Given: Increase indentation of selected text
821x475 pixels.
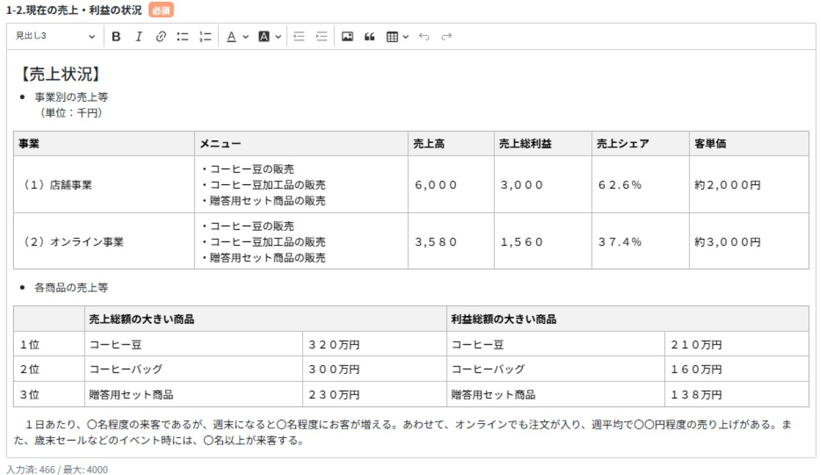Looking at the screenshot, I should pos(321,37).
